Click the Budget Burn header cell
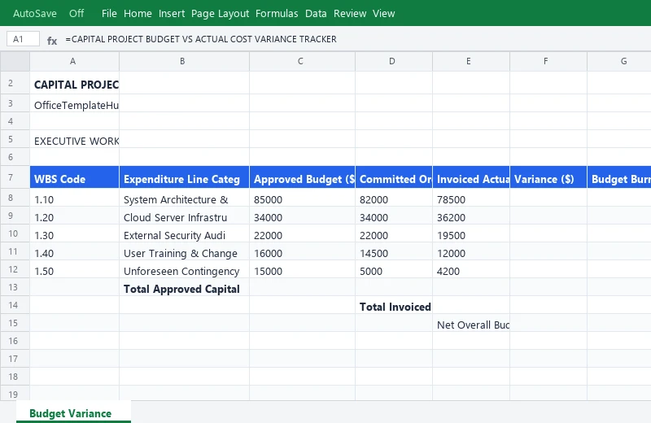The image size is (651, 423). click(619, 177)
